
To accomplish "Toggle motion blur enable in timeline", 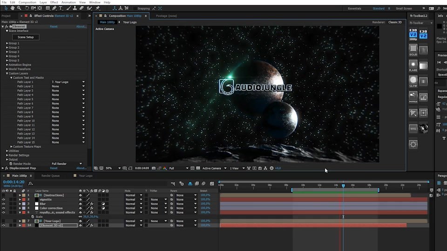I will (x=203, y=184).
